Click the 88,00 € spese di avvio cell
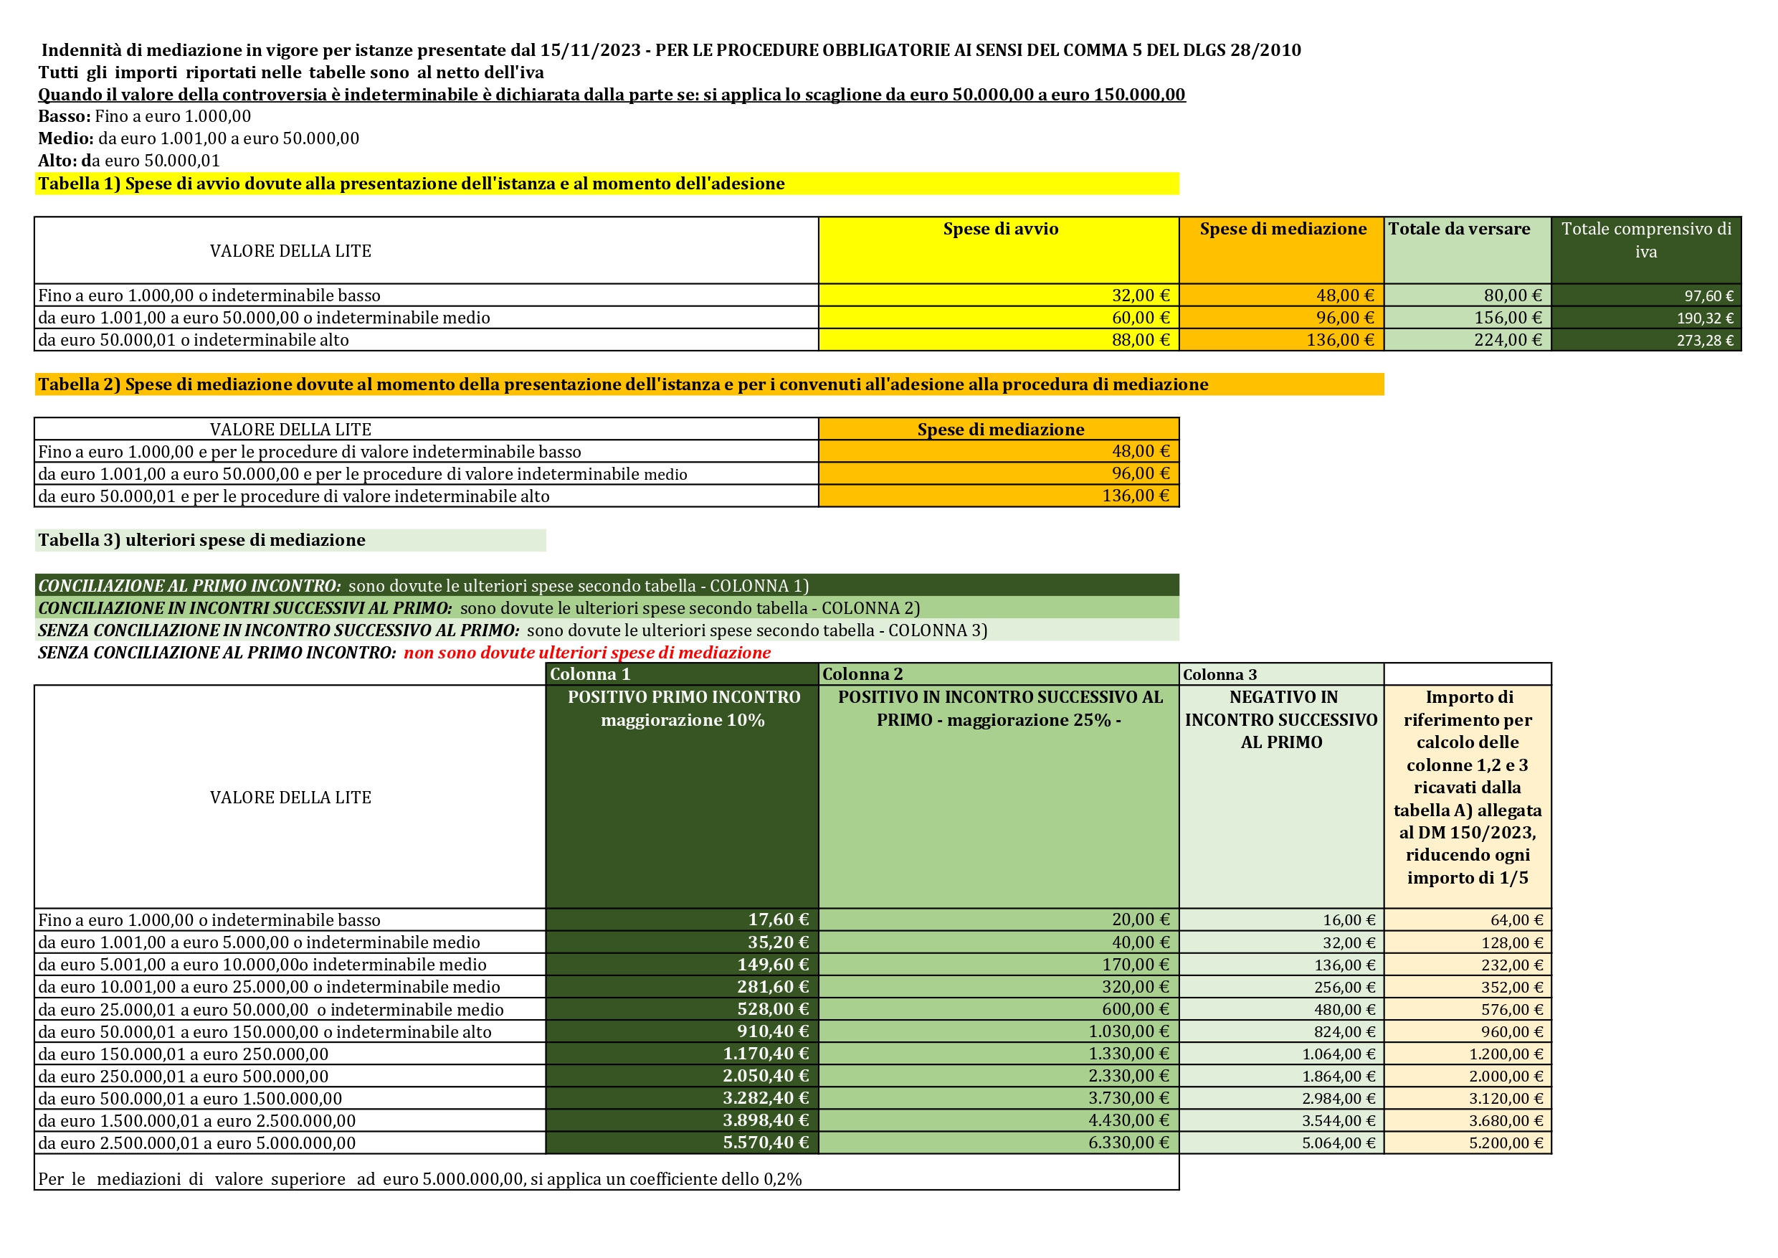Image resolution: width=1778 pixels, height=1258 pixels. [x=999, y=340]
